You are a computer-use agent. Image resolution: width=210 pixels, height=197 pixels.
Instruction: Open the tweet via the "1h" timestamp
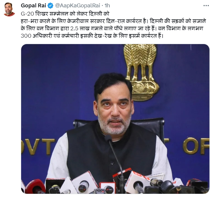pyautogui.click(x=107, y=6)
